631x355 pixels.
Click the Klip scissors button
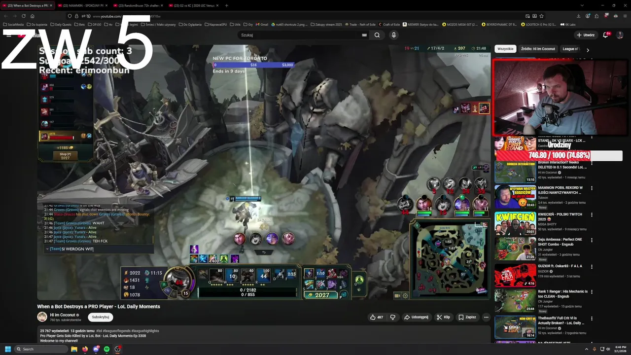point(444,317)
